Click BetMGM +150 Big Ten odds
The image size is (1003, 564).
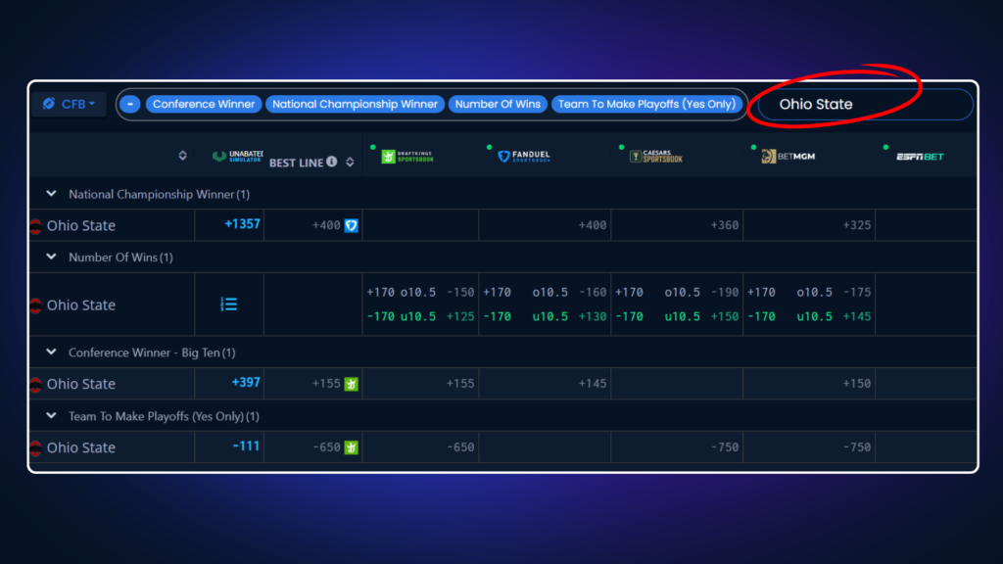[856, 384]
